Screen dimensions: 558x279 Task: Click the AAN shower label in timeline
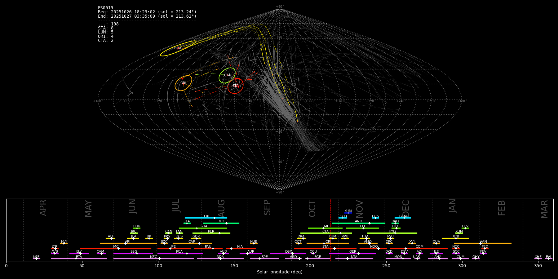(484, 242)
